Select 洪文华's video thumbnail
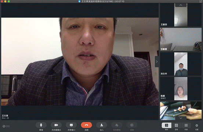The height and width of the screenshot is (132, 203). tap(181, 64)
